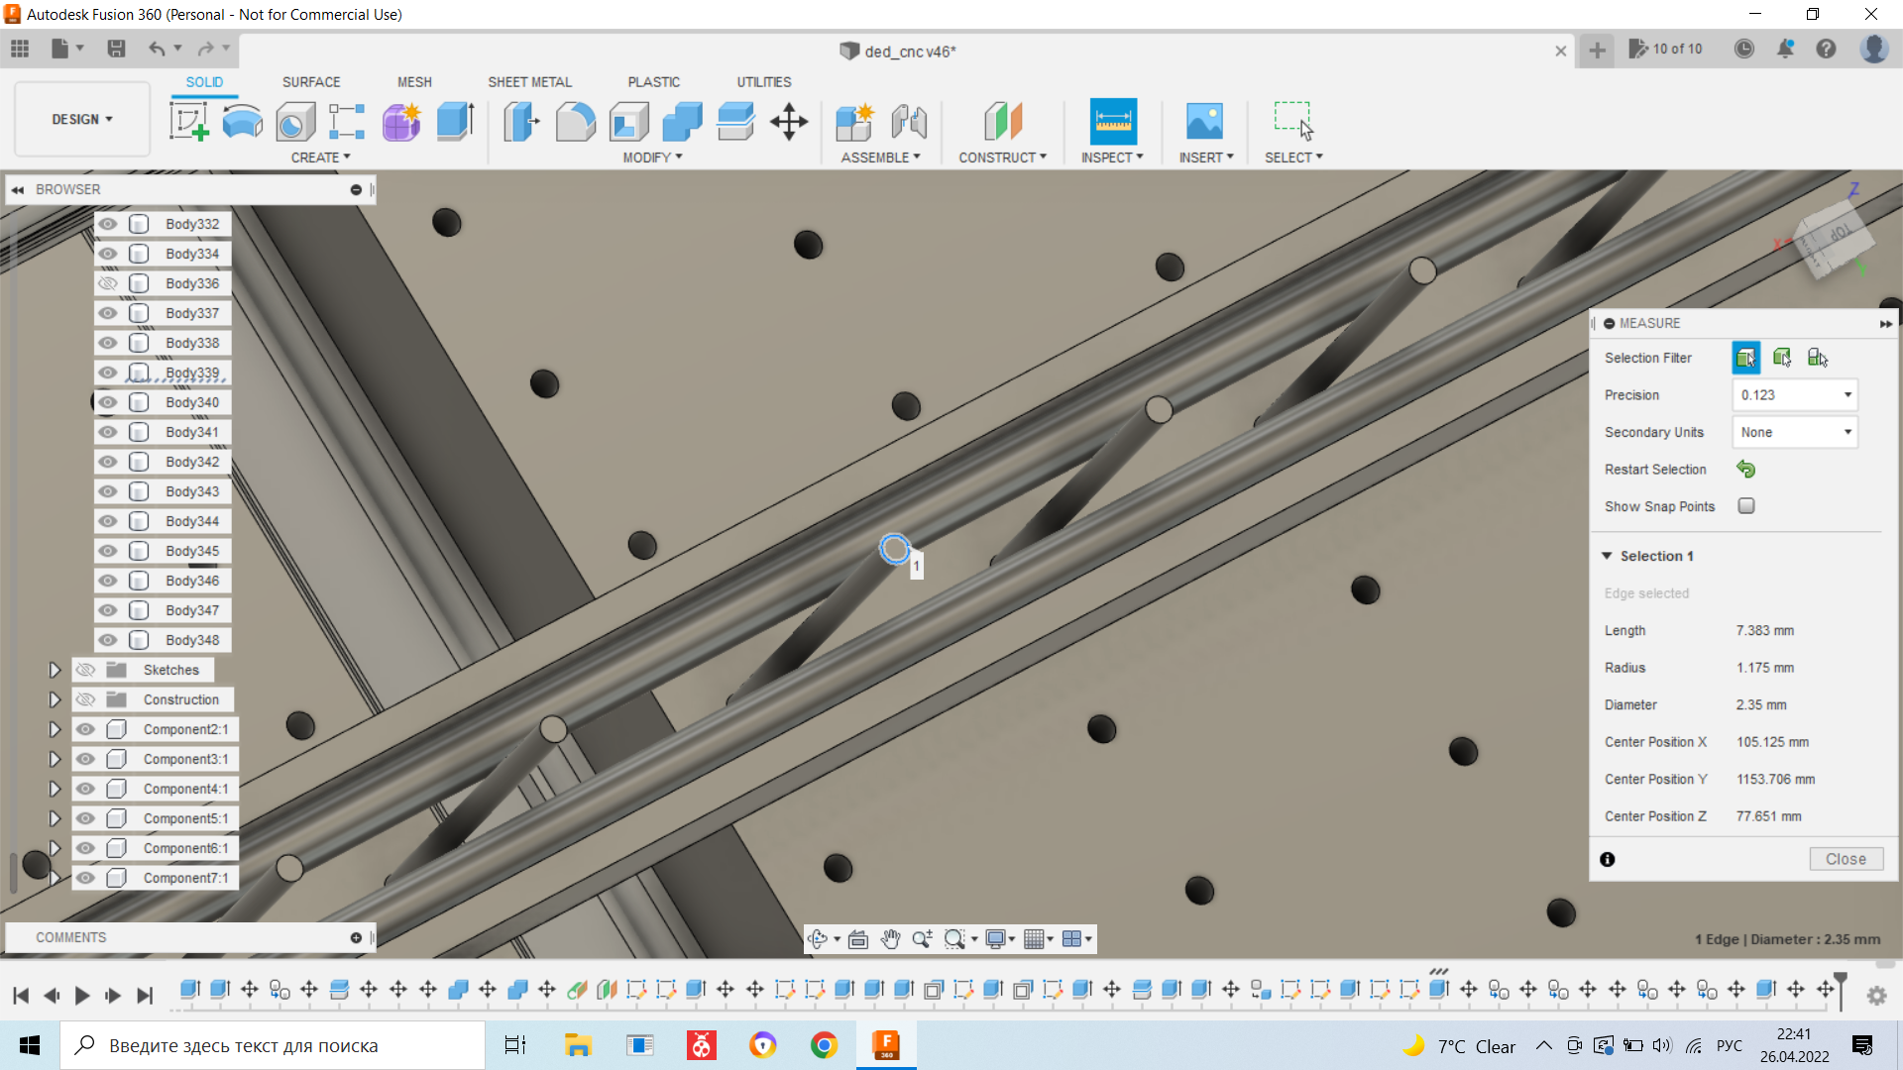Click the Center Position X value 105.125 mm
This screenshot has width=1903, height=1070.
[x=1772, y=742]
